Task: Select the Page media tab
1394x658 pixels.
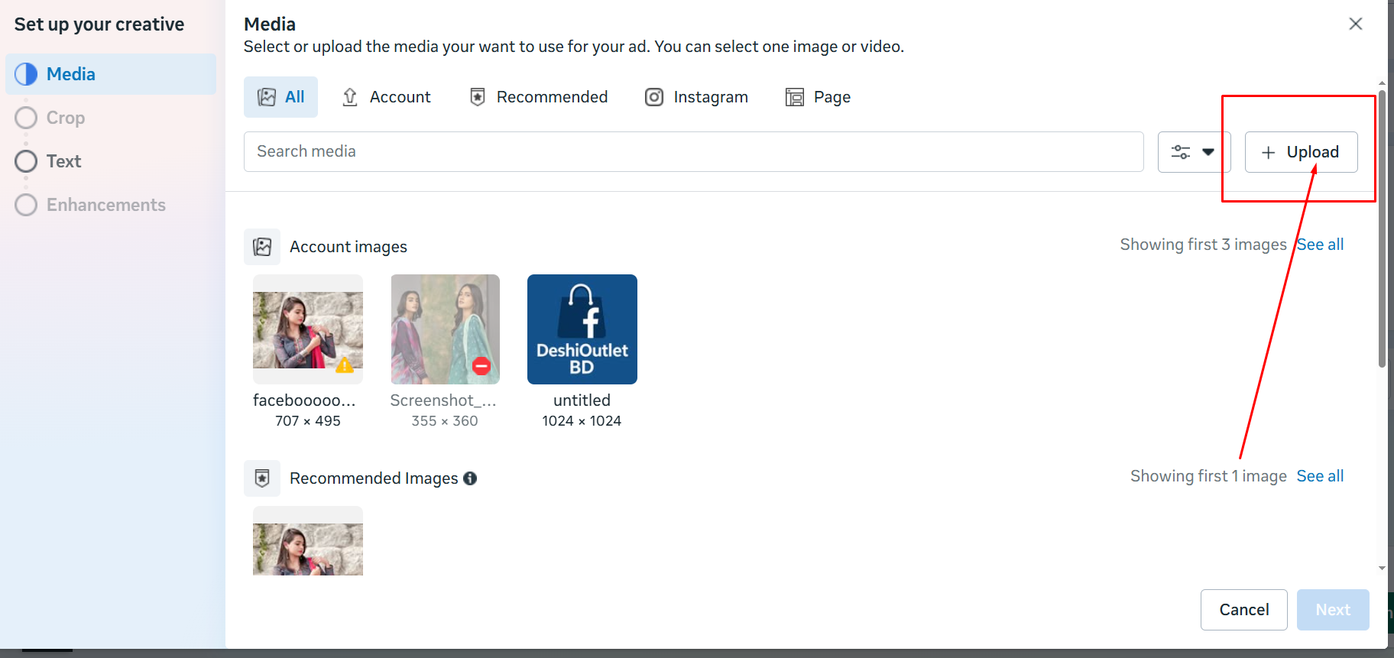Action: pyautogui.click(x=818, y=97)
